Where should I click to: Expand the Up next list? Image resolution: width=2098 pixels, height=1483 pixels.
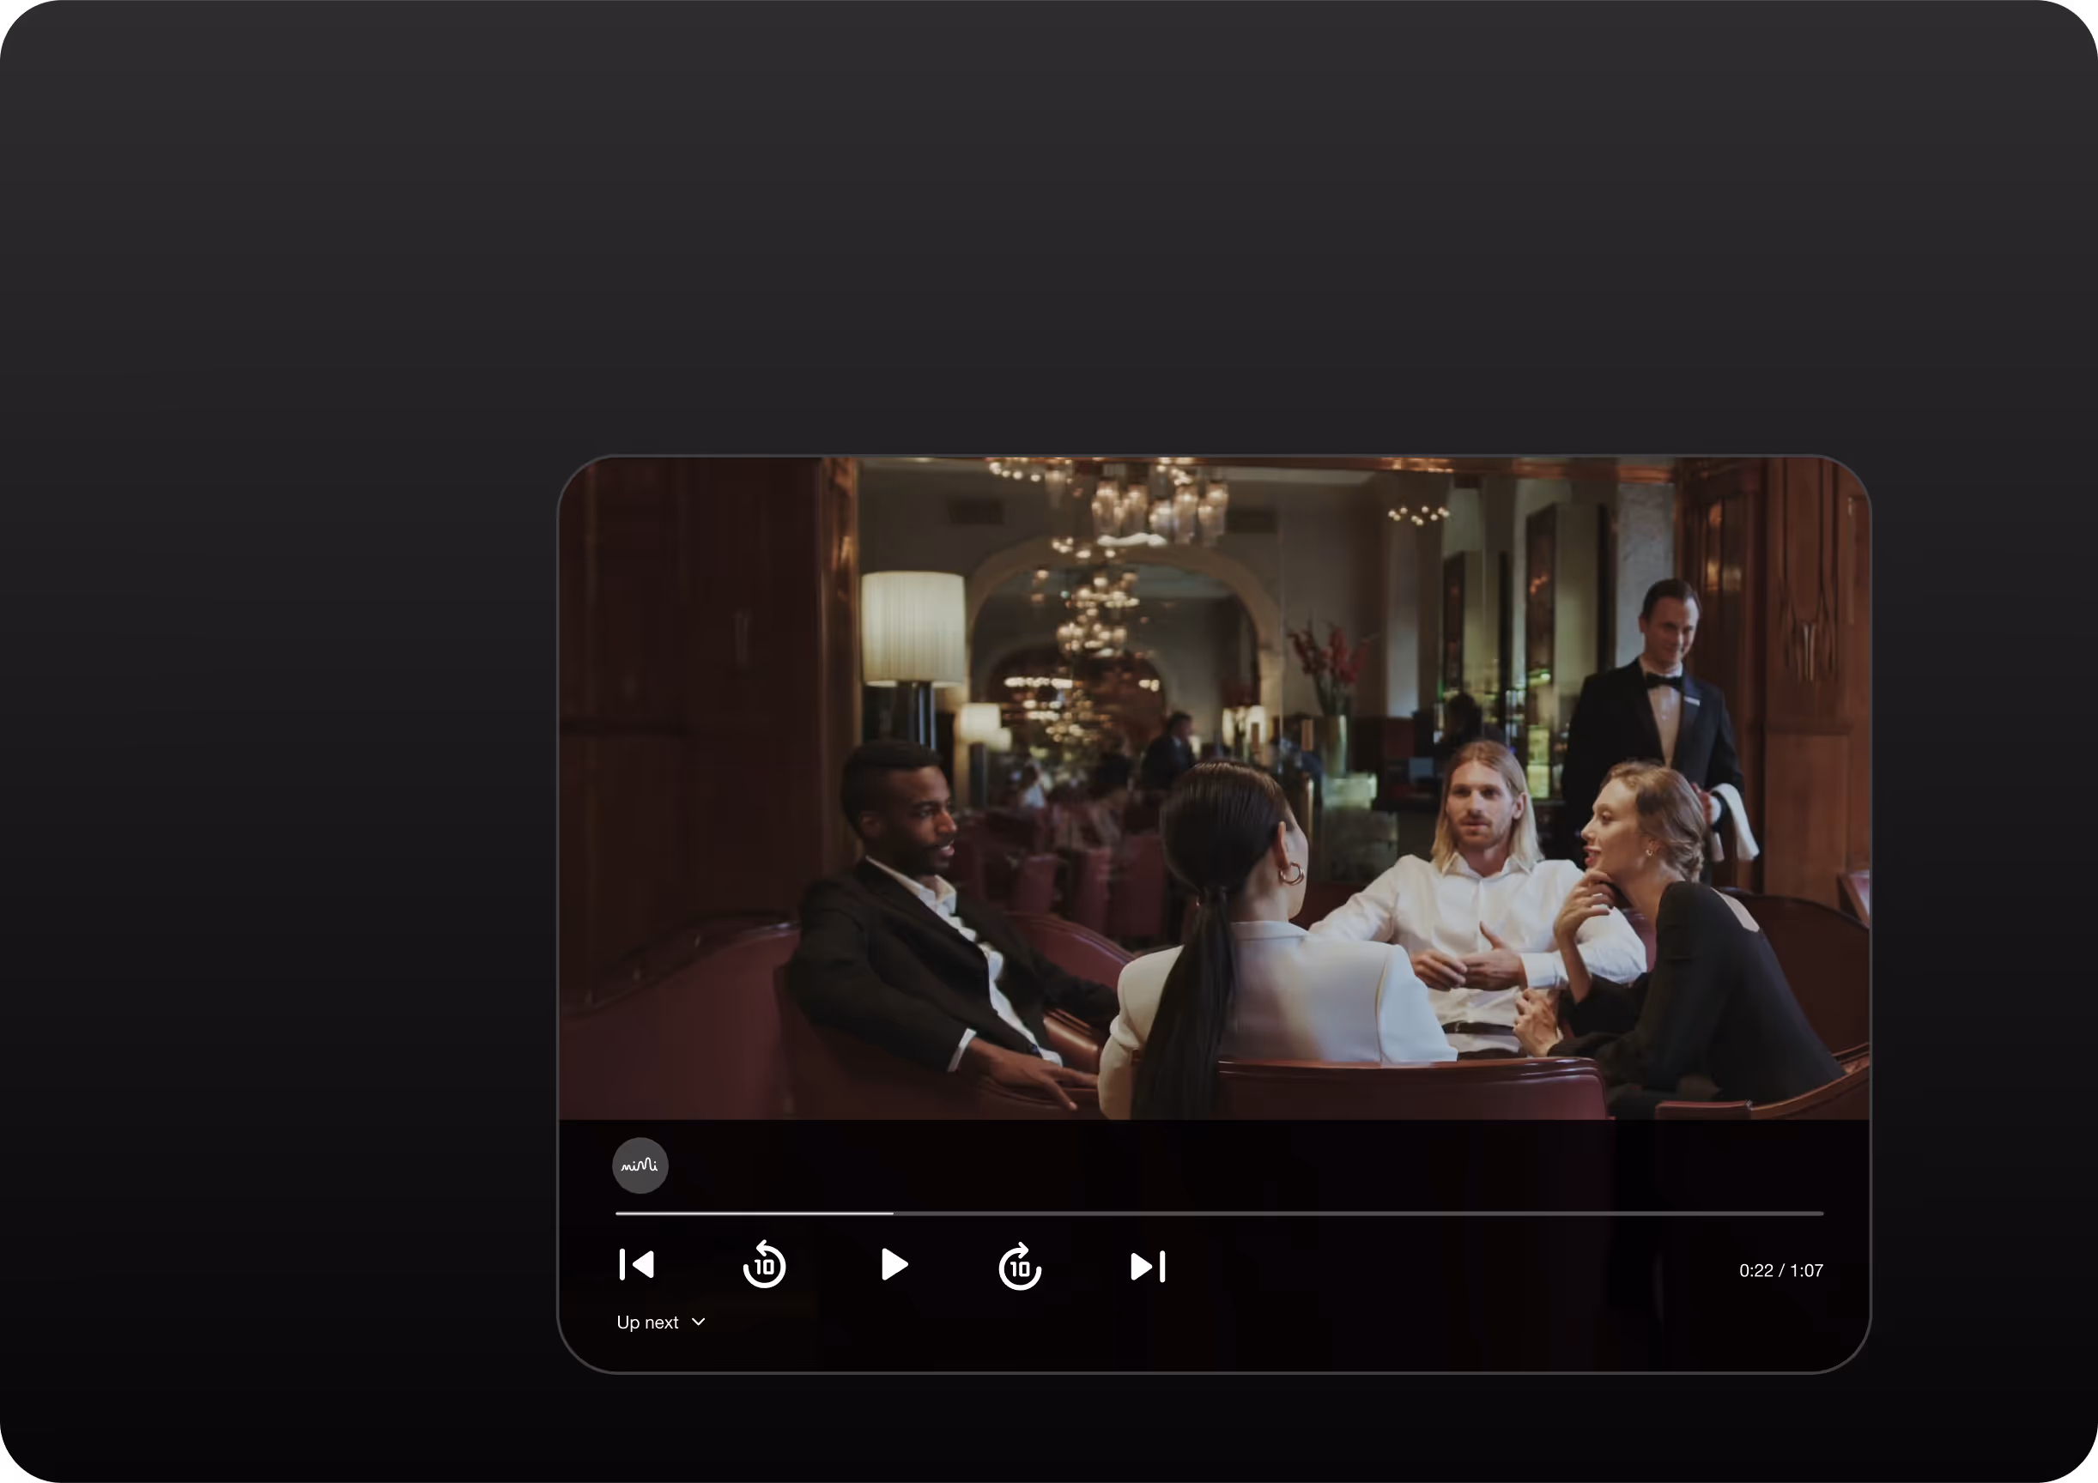661,1323
